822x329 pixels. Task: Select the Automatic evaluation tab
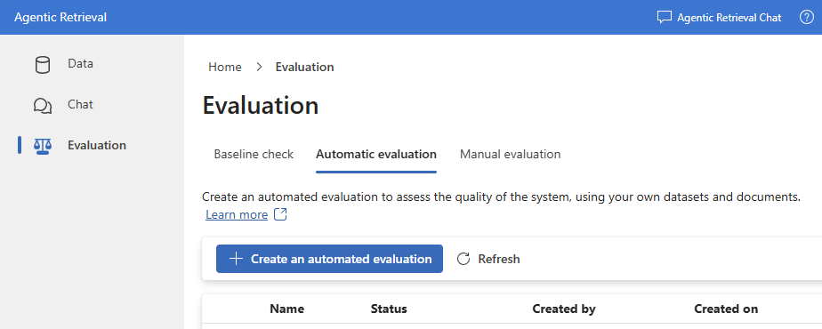click(376, 154)
